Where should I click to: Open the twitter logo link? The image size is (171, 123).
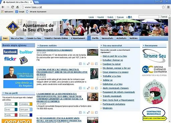(x=26, y=52)
